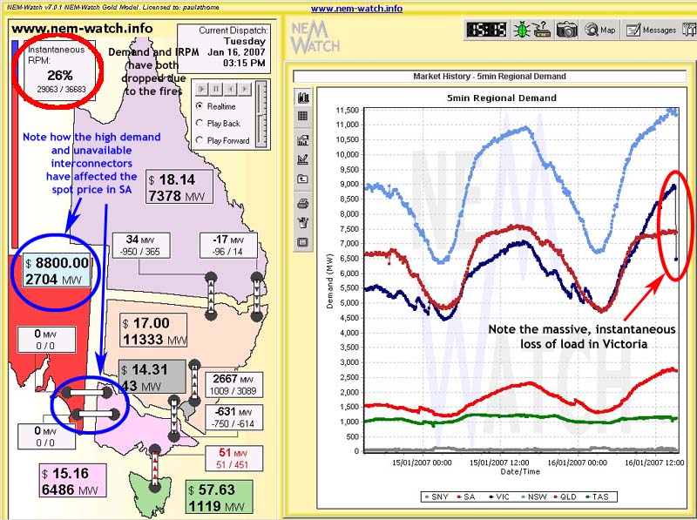
Task: Click the step backward playback button
Action: 230,89
